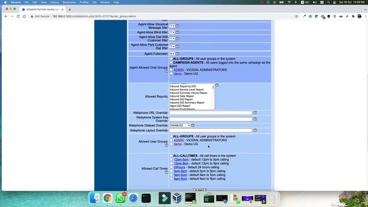
Task: Open help for Webphone System Key Override
Action: tap(255, 119)
